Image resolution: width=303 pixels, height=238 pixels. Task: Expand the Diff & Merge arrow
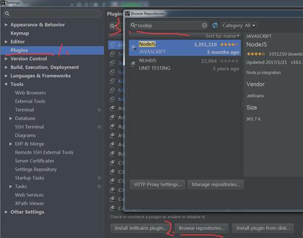pos(11,144)
